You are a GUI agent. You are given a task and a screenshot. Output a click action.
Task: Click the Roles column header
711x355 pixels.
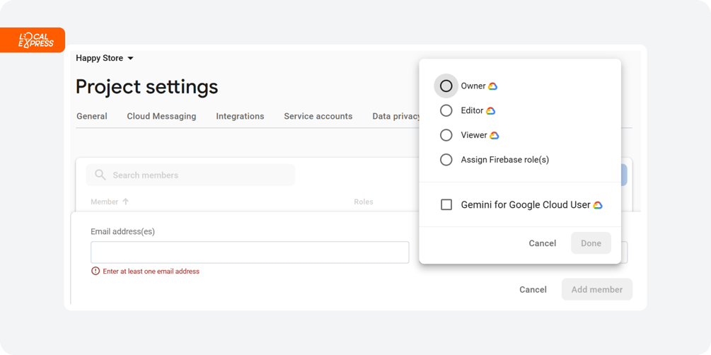pos(364,202)
